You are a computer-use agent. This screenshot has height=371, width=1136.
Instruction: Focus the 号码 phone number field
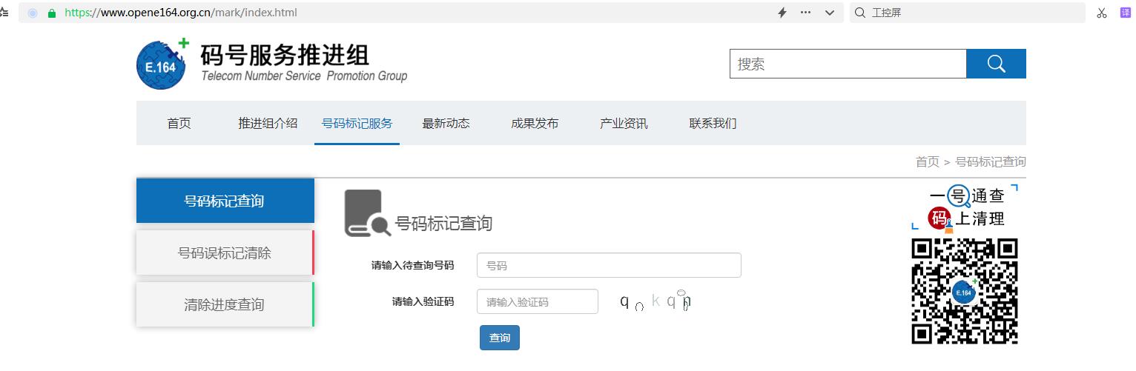click(x=608, y=265)
